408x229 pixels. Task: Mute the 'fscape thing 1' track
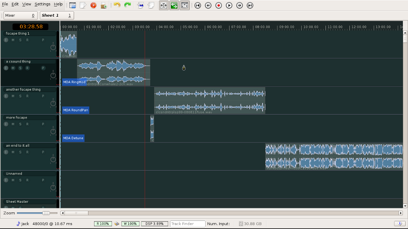click(13, 40)
